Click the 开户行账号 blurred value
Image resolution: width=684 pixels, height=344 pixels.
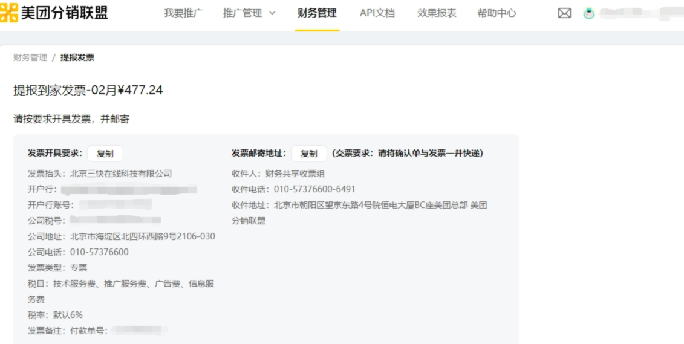click(115, 205)
